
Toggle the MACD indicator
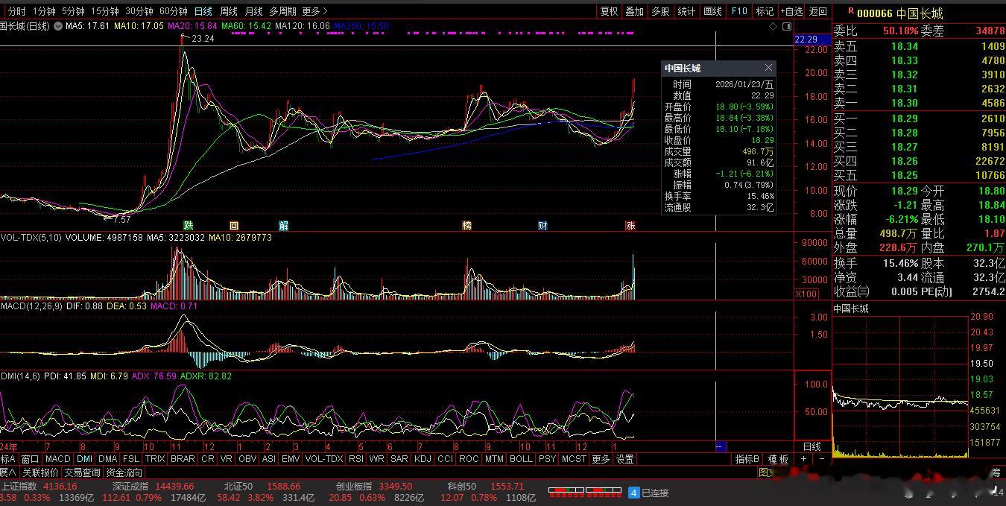57,459
